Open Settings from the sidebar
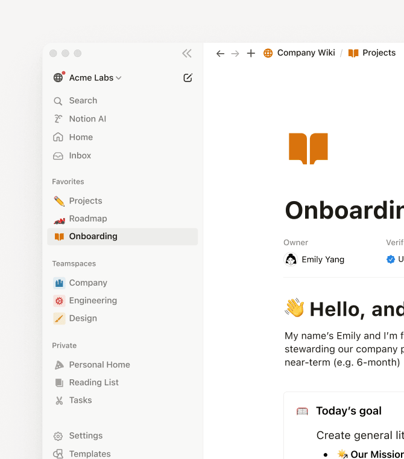The height and width of the screenshot is (459, 404). (86, 435)
